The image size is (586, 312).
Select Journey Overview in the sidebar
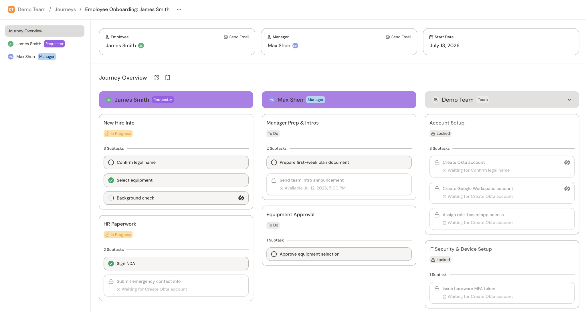point(45,31)
